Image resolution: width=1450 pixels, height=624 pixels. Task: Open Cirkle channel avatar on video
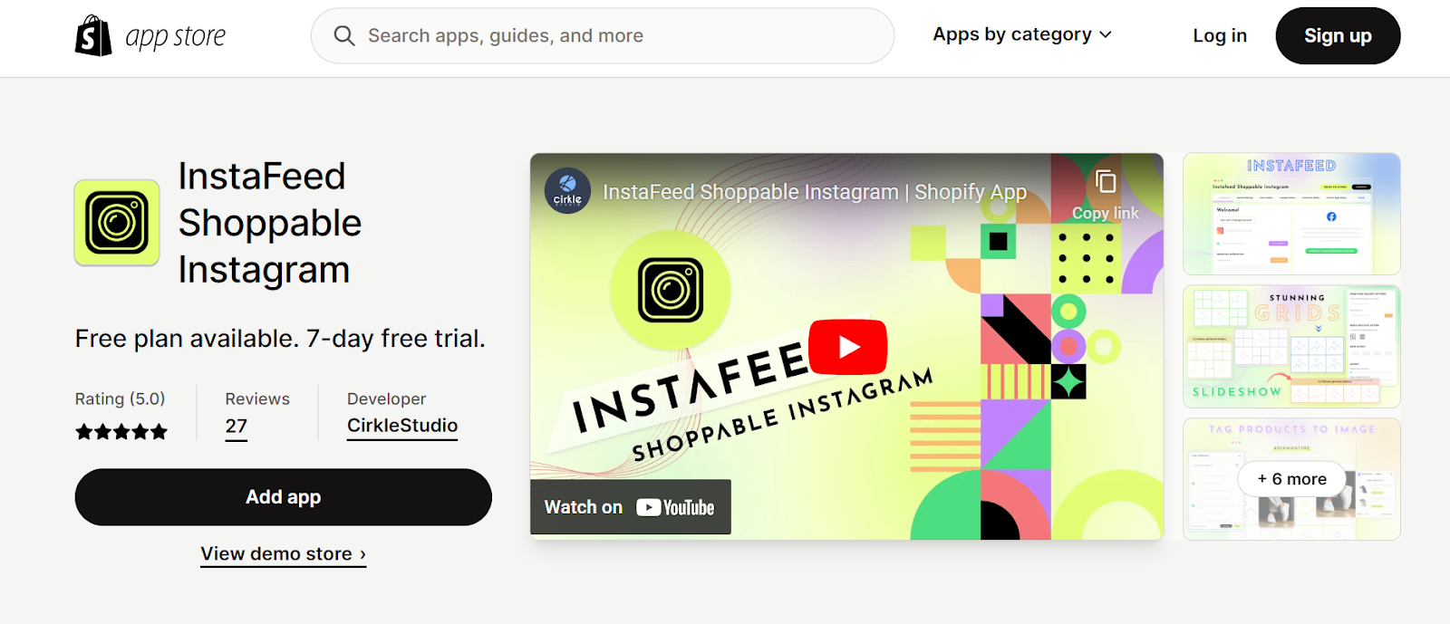tap(567, 191)
